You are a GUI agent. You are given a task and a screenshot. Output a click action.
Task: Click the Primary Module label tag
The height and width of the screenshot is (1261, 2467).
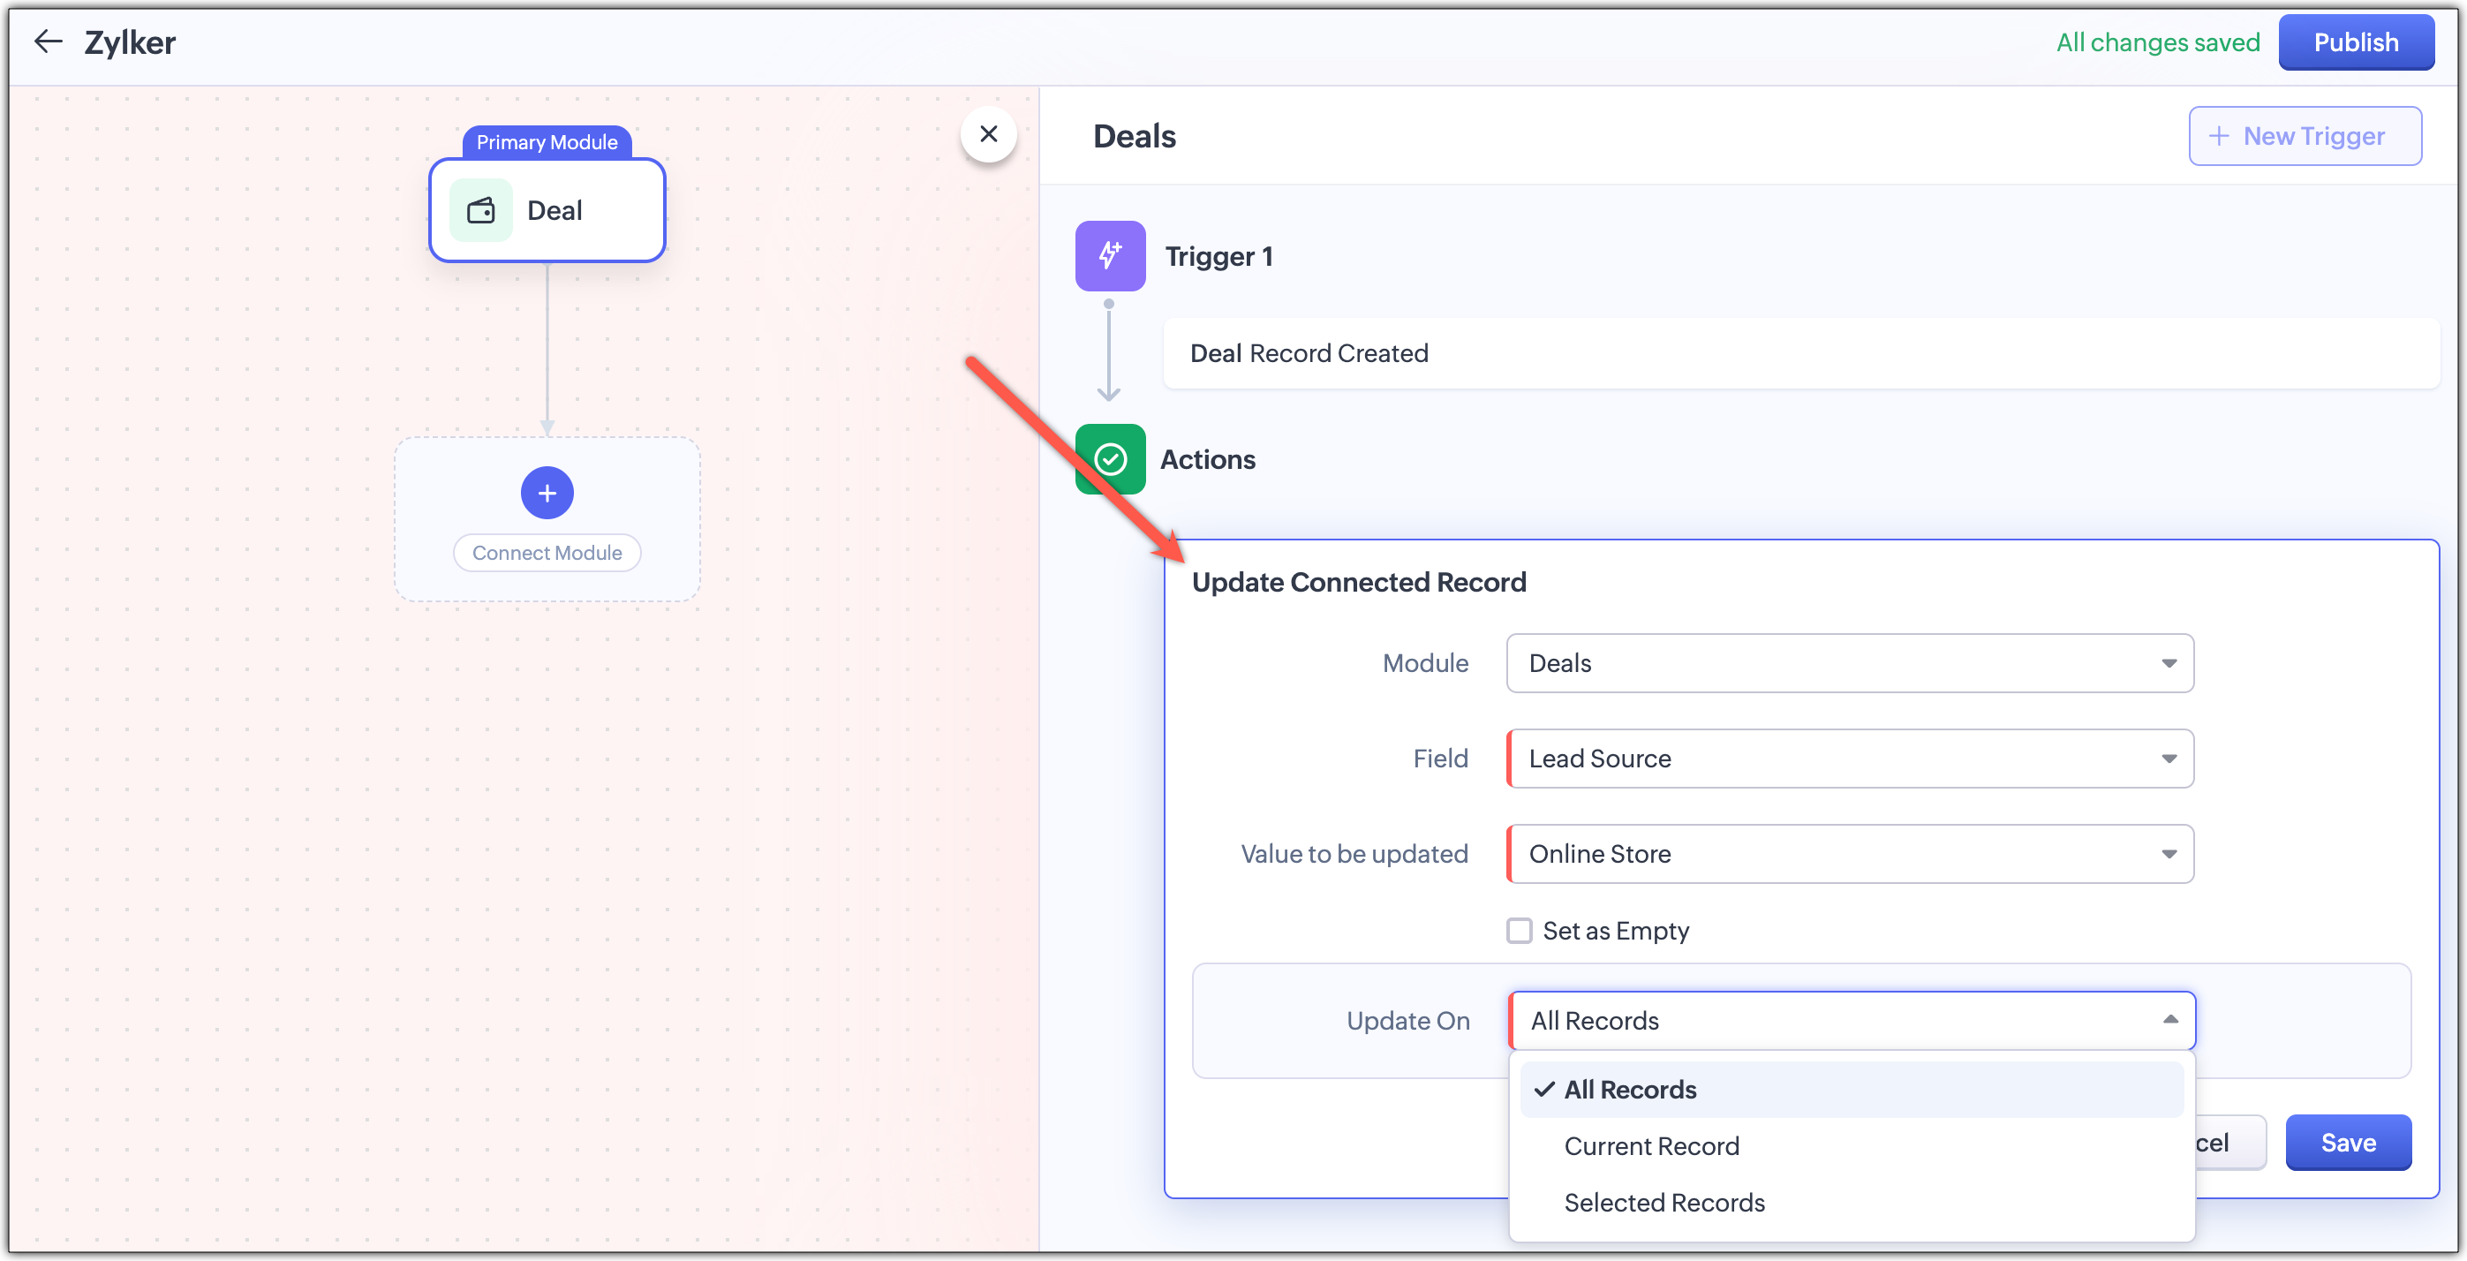click(547, 141)
